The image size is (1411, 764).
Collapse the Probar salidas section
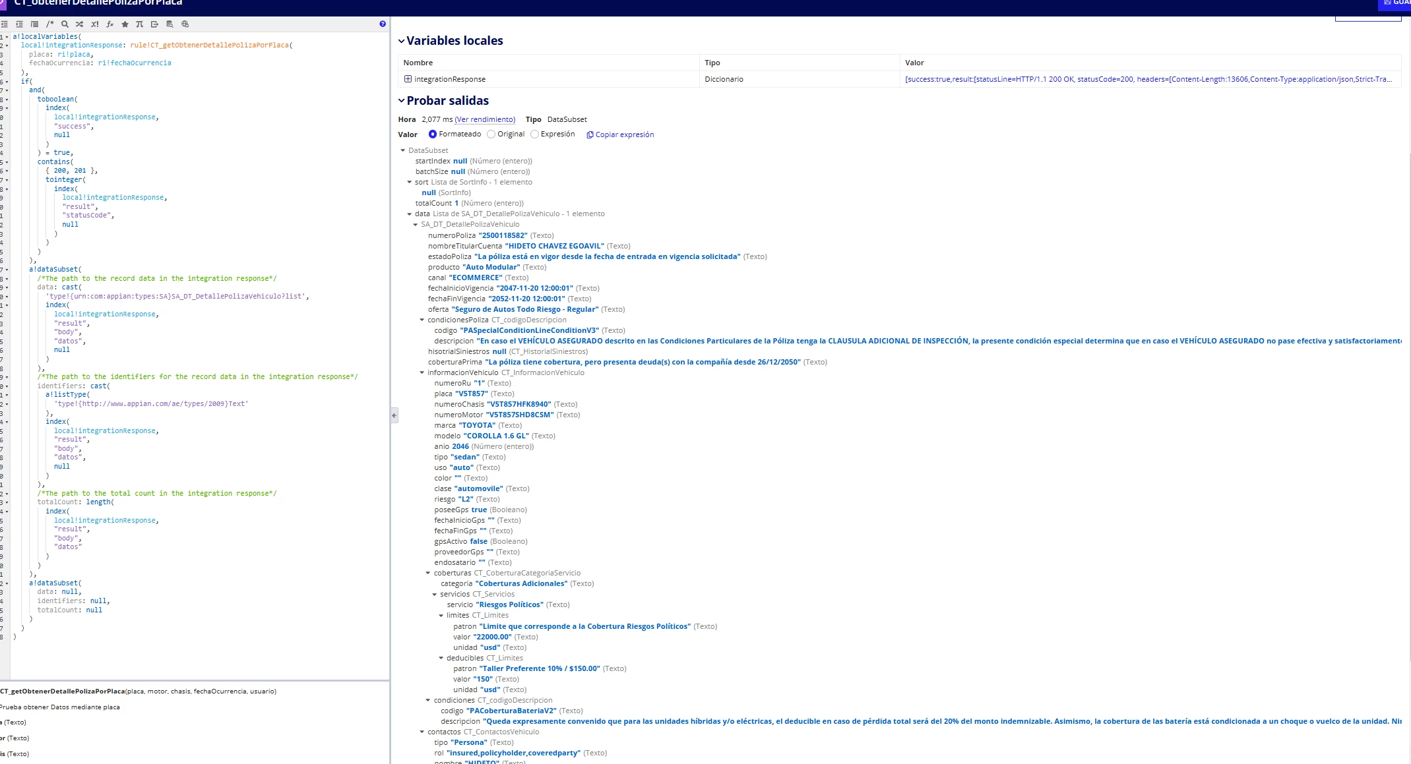click(x=401, y=101)
